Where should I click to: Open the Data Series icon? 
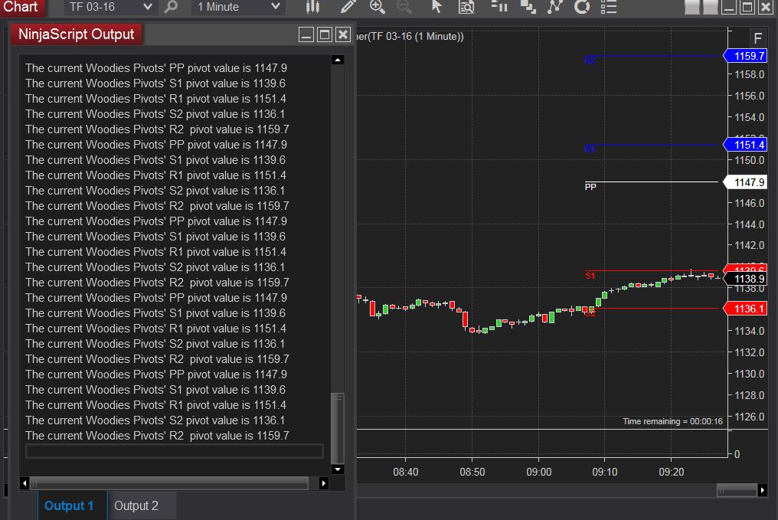pos(528,6)
